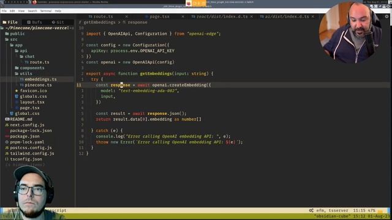
Task: Open the Edit menu
Action: (x=12, y=11)
